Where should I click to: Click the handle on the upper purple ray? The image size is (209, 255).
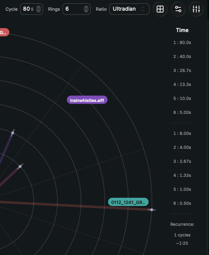tap(13, 133)
